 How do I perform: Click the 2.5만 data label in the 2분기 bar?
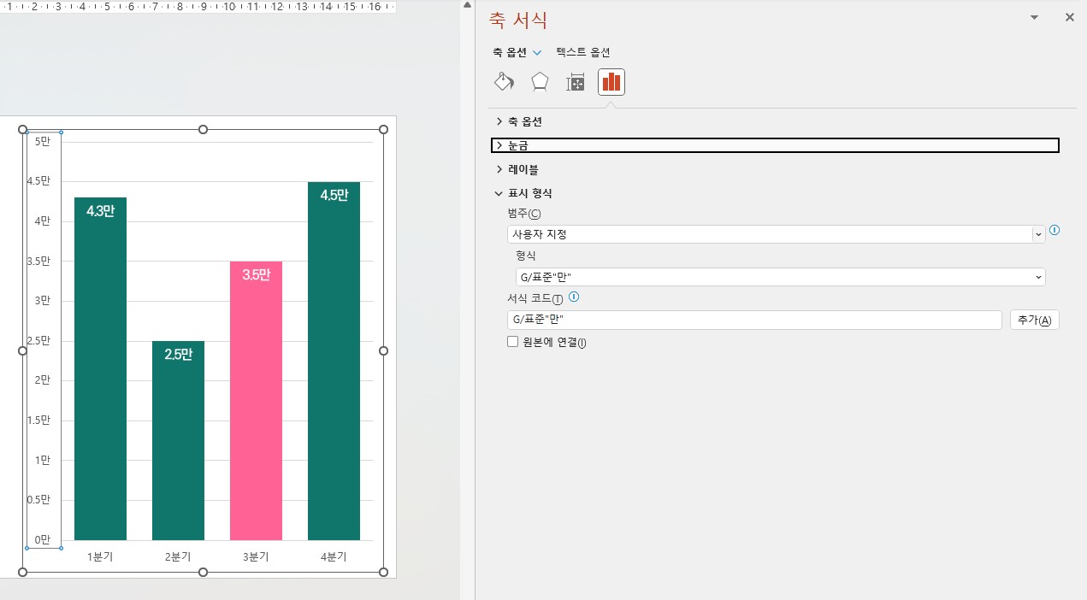click(178, 355)
